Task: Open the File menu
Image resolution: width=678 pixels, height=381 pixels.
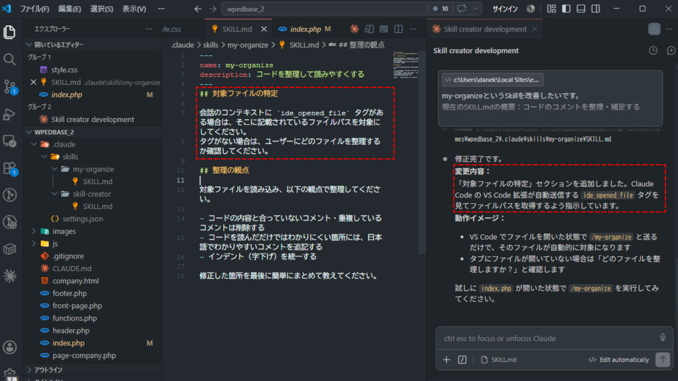Action: pyautogui.click(x=34, y=8)
